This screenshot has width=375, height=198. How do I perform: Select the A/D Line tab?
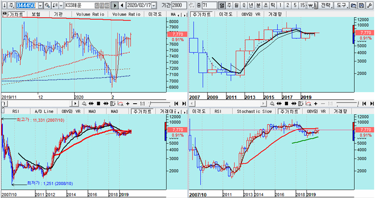44,112
